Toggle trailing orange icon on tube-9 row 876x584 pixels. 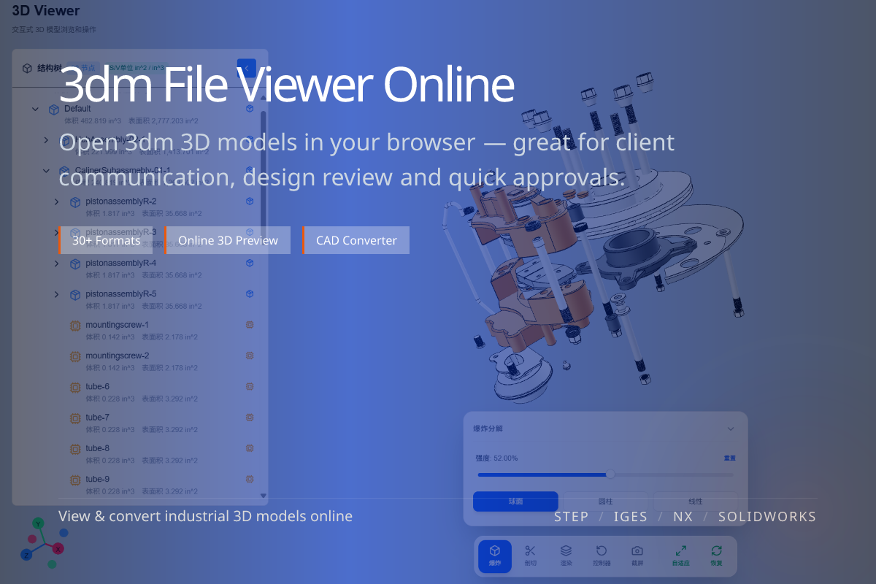[250, 480]
